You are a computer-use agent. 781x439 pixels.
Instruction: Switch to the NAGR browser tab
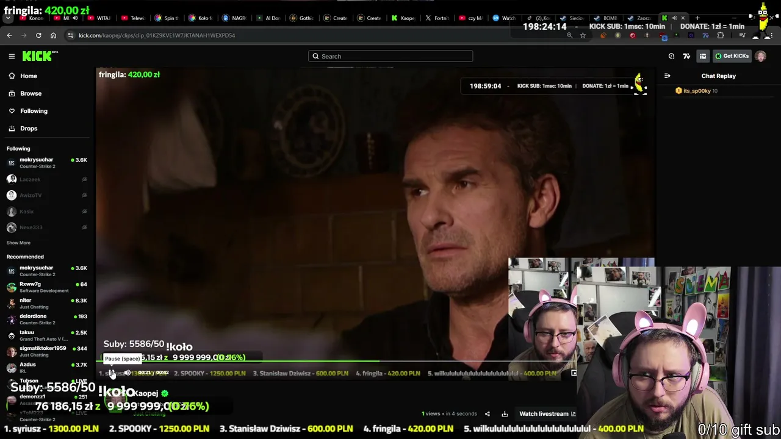click(x=234, y=18)
